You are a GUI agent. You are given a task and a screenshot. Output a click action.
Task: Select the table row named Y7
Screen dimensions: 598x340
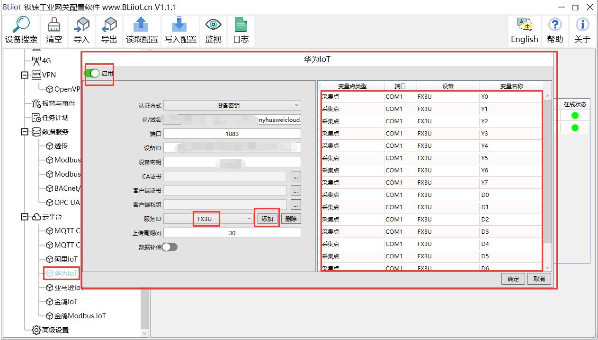click(431, 182)
